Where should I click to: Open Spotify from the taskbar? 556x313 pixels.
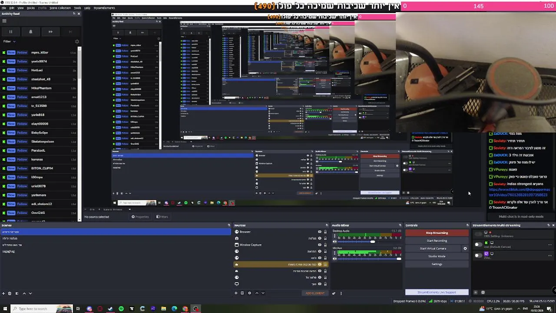[x=121, y=309]
